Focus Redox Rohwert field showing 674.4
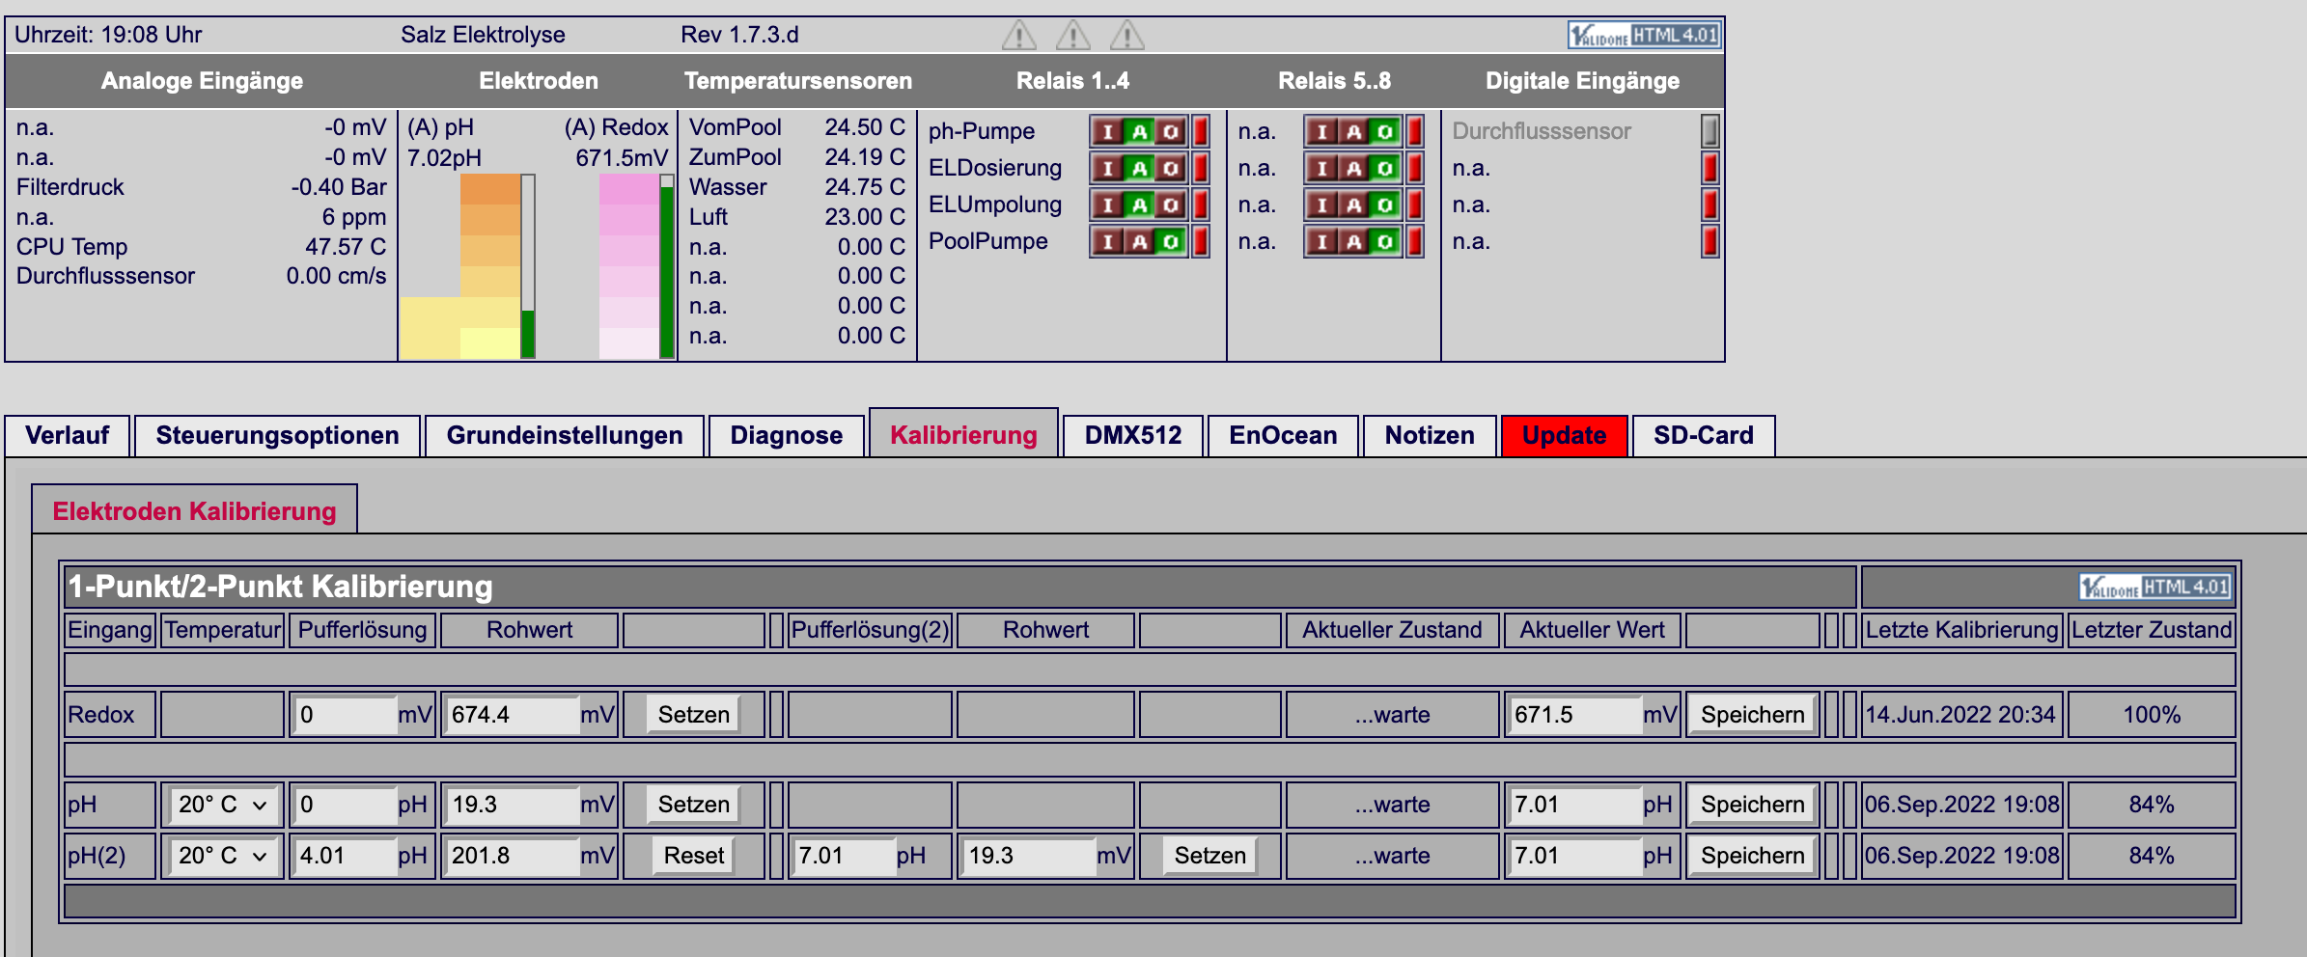2307x957 pixels. coord(512,715)
